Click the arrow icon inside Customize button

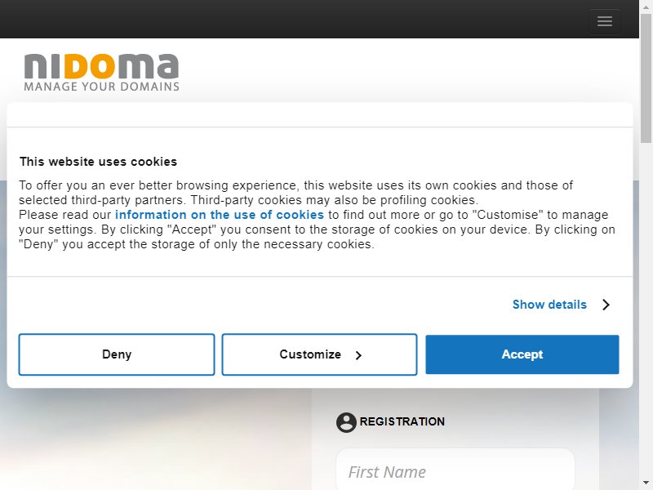[358, 355]
